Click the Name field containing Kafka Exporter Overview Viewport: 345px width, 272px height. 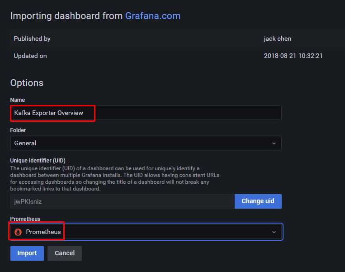(146, 113)
